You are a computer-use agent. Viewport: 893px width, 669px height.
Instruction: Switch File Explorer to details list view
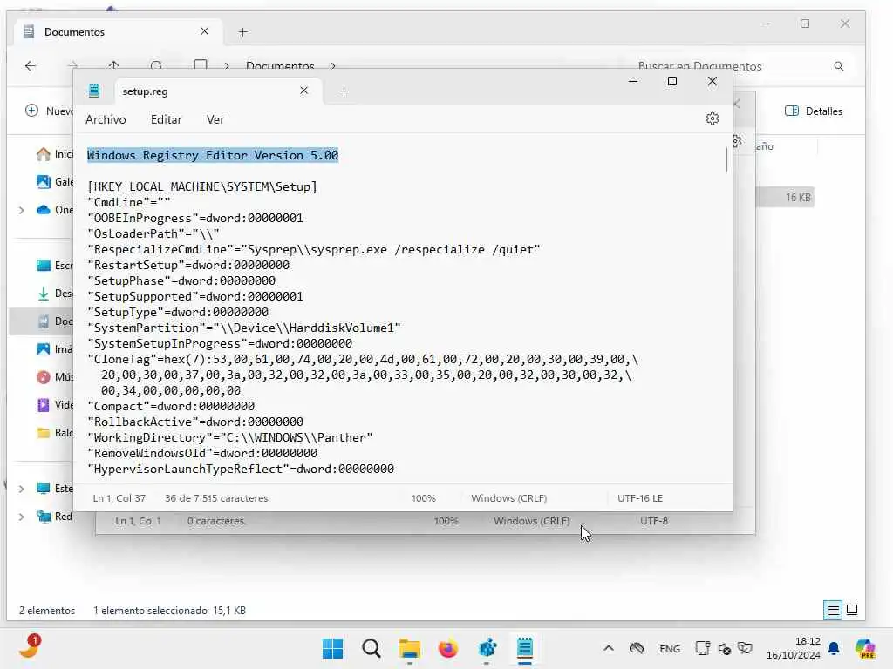(833, 611)
